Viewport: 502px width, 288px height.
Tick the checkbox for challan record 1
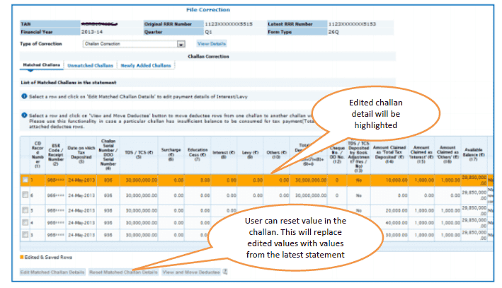coord(25,180)
